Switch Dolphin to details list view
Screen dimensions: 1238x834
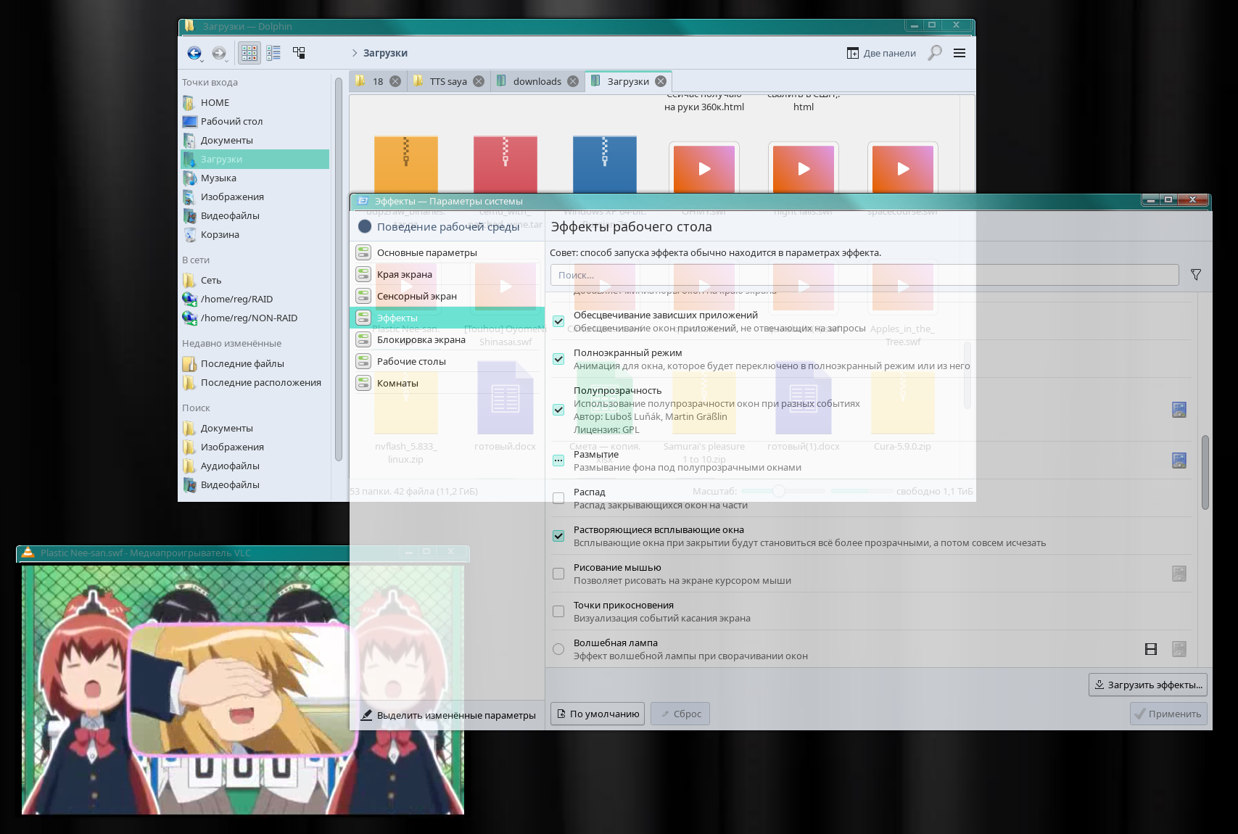coord(273,53)
